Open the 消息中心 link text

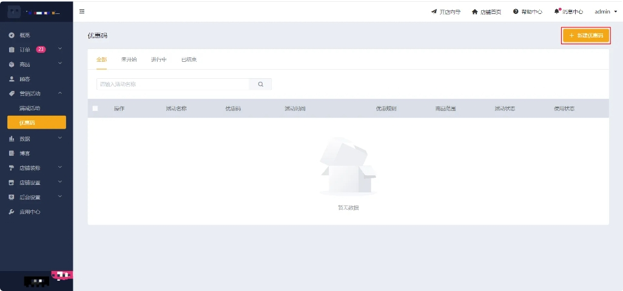[573, 12]
